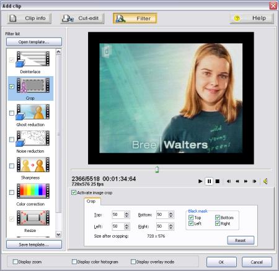Screen dimensions: 279x271
Task: Click the Bottom crop value spinner
Action: (170, 215)
